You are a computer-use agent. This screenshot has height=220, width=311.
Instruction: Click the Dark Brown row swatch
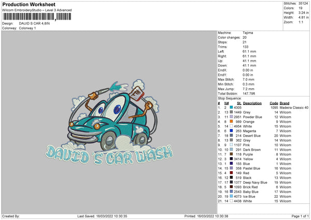click(x=231, y=149)
